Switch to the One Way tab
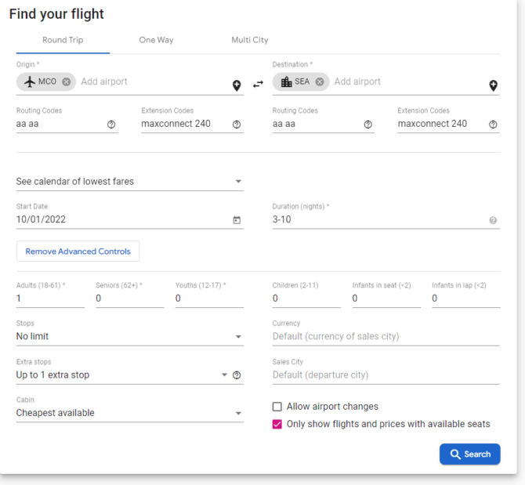The height and width of the screenshot is (485, 525). tap(157, 40)
